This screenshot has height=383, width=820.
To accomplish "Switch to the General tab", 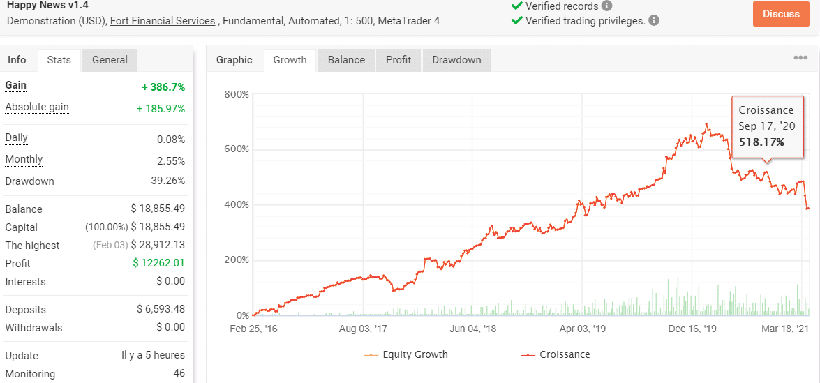I will pyautogui.click(x=110, y=60).
